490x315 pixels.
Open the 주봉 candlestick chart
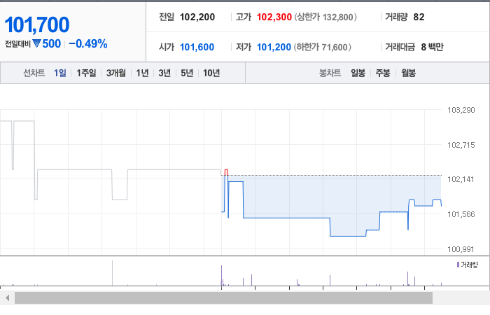(x=383, y=73)
